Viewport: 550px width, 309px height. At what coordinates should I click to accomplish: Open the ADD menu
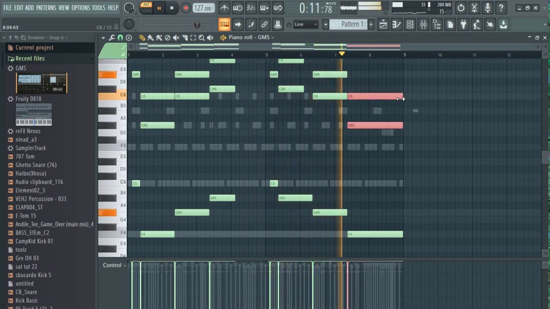click(x=30, y=8)
